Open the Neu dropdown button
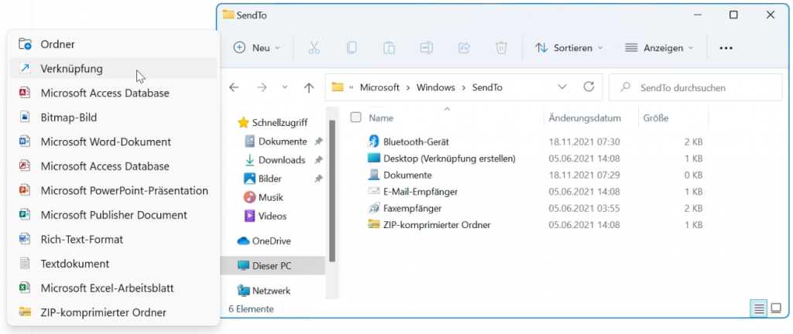Screen dimensions: 793x334 [x=257, y=48]
